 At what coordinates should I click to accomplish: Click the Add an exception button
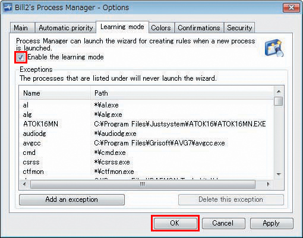72,199
